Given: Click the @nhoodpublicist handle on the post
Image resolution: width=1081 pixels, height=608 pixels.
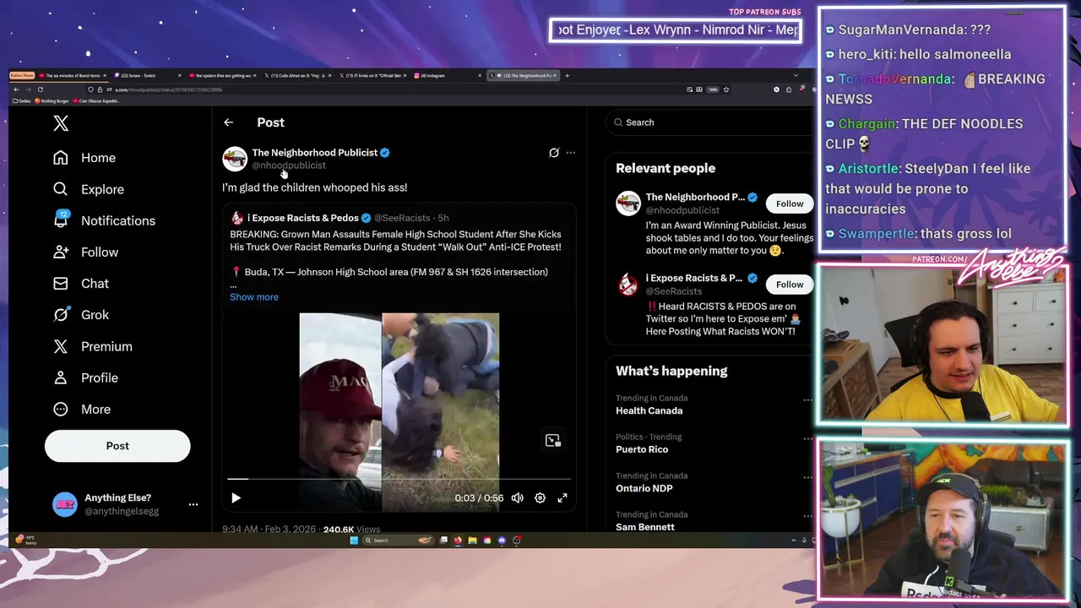Looking at the screenshot, I should 289,166.
